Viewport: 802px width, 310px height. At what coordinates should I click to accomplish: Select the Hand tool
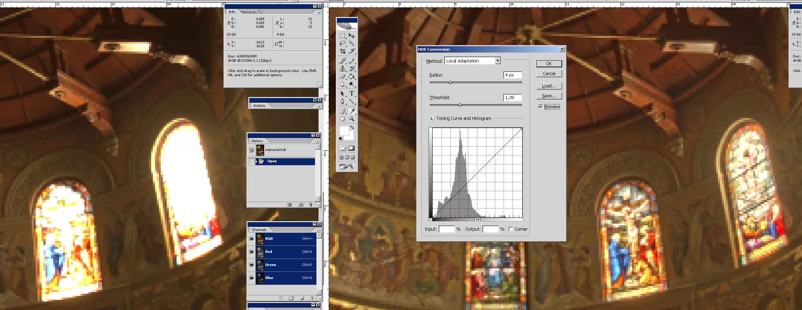[343, 119]
